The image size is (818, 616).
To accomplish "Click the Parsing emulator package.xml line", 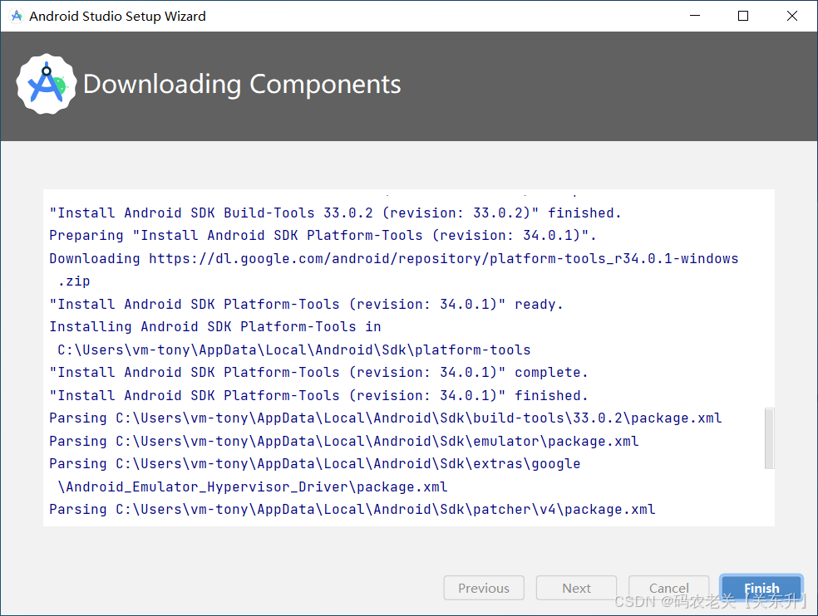I will 344,441.
